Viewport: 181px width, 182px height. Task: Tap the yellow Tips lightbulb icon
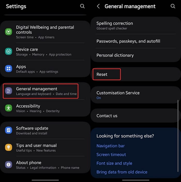9,147
